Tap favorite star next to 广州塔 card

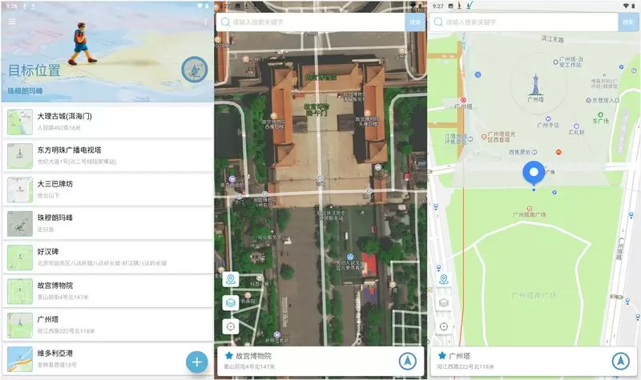coord(442,355)
